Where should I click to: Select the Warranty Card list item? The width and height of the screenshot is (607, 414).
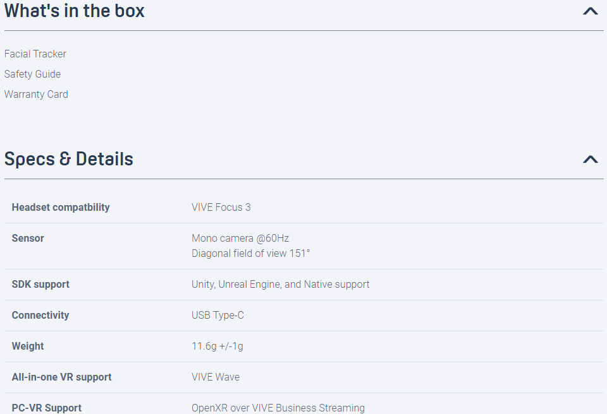click(36, 95)
